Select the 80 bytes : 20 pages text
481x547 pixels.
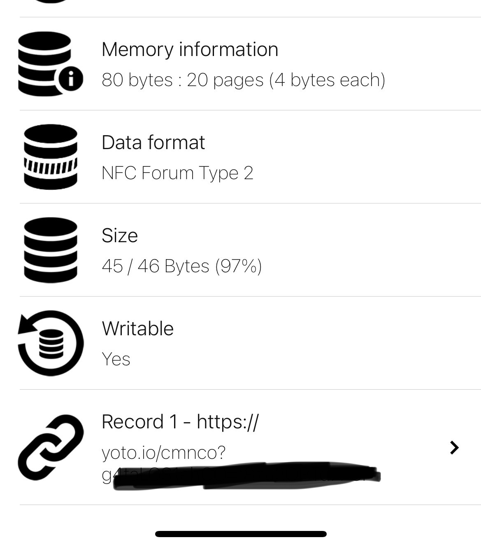[243, 79]
